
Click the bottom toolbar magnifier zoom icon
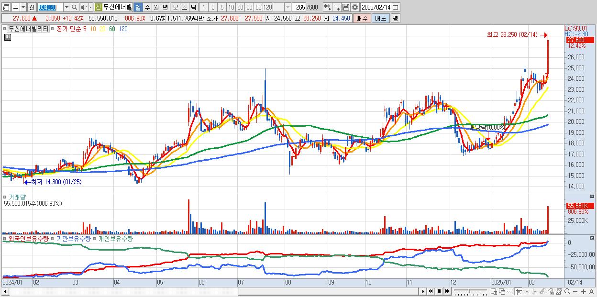pyautogui.click(x=567, y=291)
